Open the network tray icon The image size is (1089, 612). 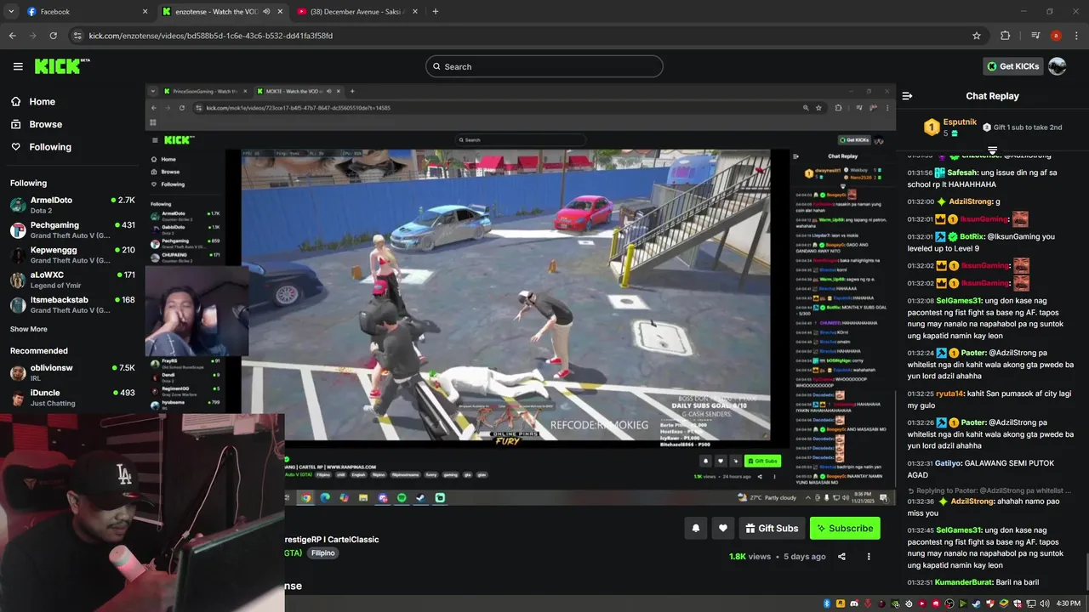pos(1031,603)
